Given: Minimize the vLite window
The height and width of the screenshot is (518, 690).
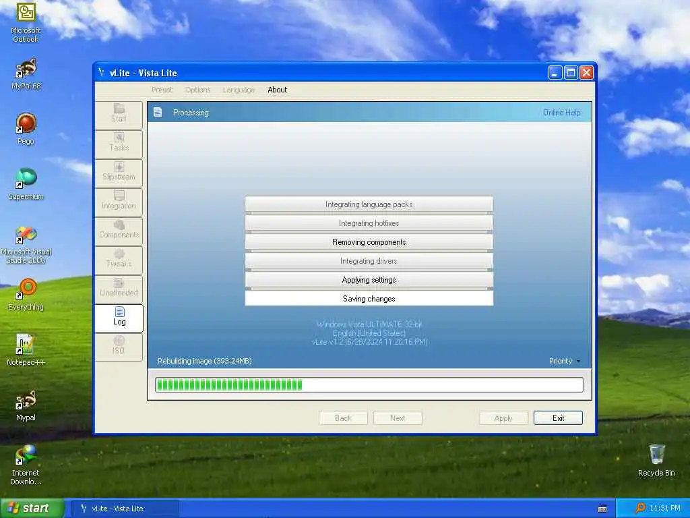Looking at the screenshot, I should coord(555,73).
